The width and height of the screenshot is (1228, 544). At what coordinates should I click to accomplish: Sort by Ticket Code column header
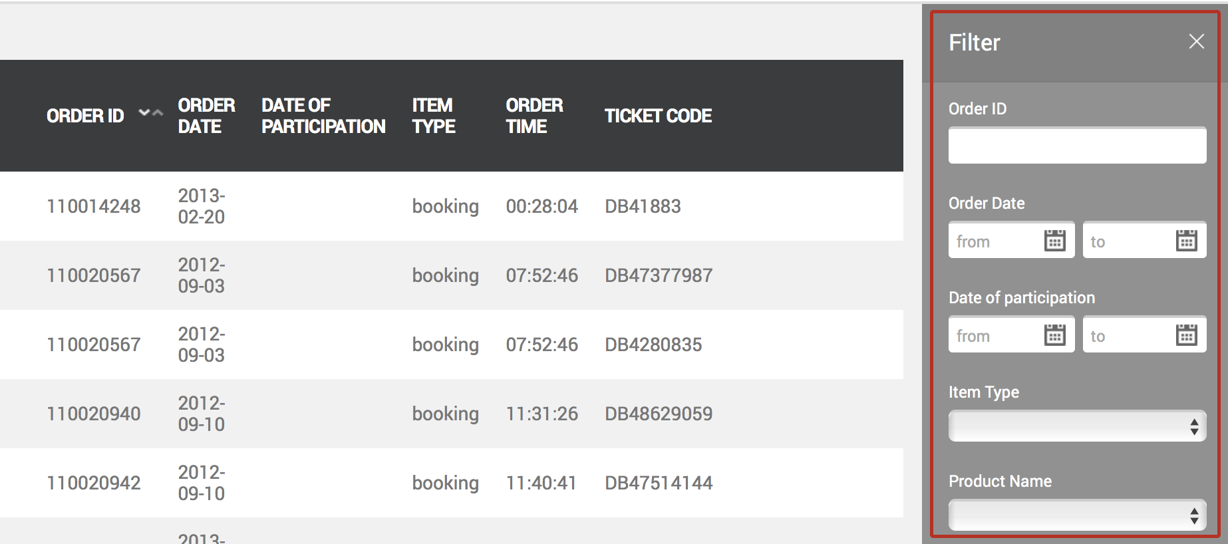(x=658, y=116)
